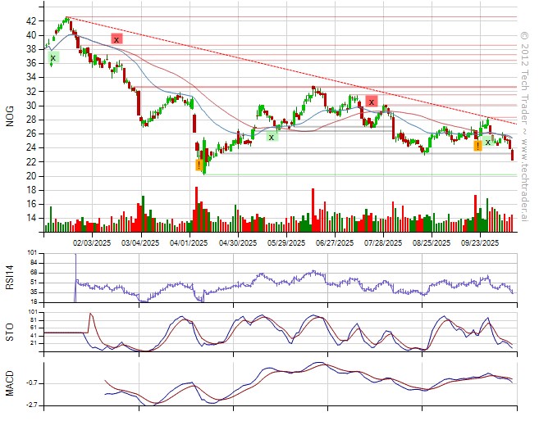Click the orange exclamation marker near 04/01/2025
This screenshot has height=421, width=539.
tap(199, 165)
